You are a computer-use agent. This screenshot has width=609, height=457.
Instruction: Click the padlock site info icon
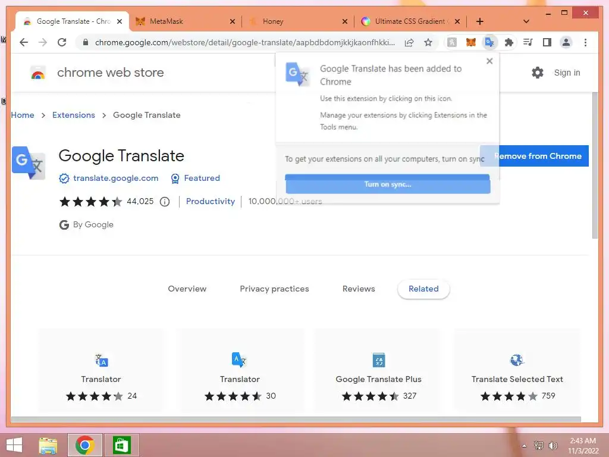[x=86, y=42]
